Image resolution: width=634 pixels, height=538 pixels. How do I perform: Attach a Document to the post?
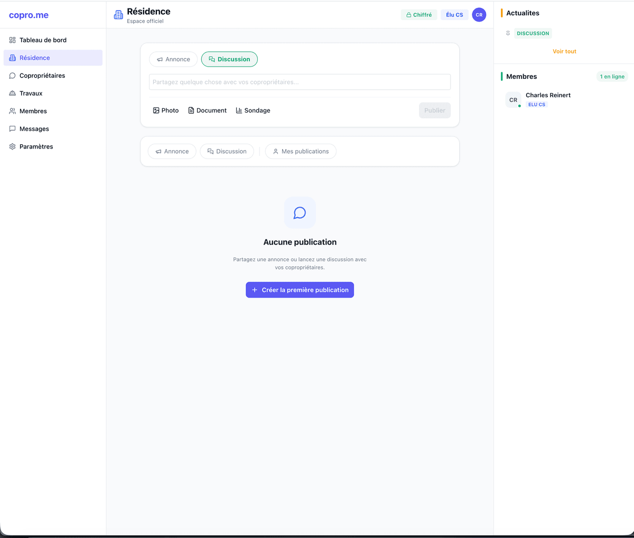click(x=207, y=110)
